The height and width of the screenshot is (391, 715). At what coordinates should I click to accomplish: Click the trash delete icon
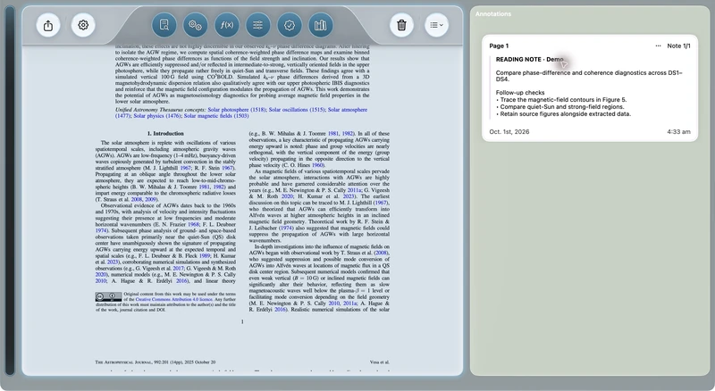coord(401,25)
